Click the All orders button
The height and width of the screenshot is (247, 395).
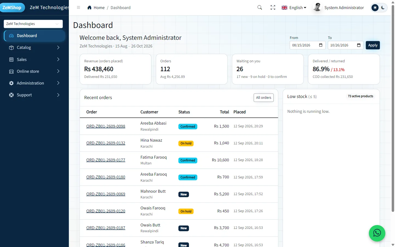264,98
